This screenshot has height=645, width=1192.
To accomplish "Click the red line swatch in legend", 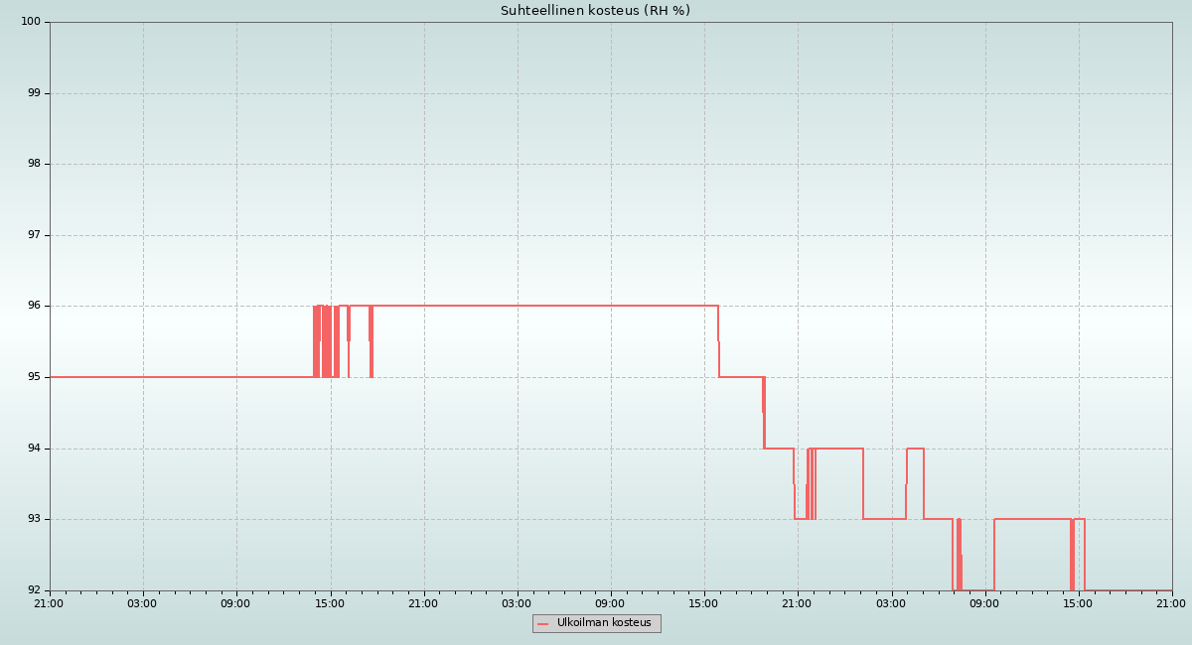I will click(x=542, y=624).
